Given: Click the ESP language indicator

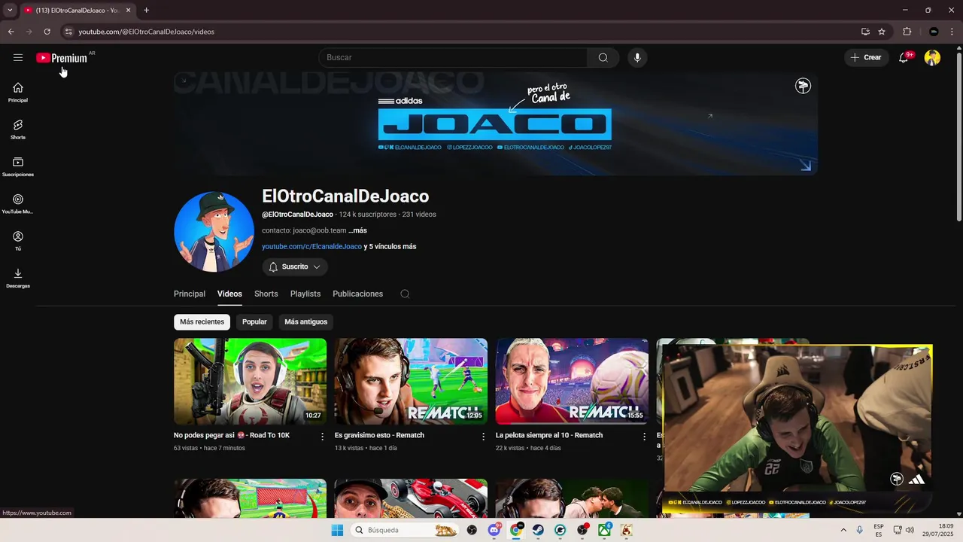Looking at the screenshot, I should point(879,530).
